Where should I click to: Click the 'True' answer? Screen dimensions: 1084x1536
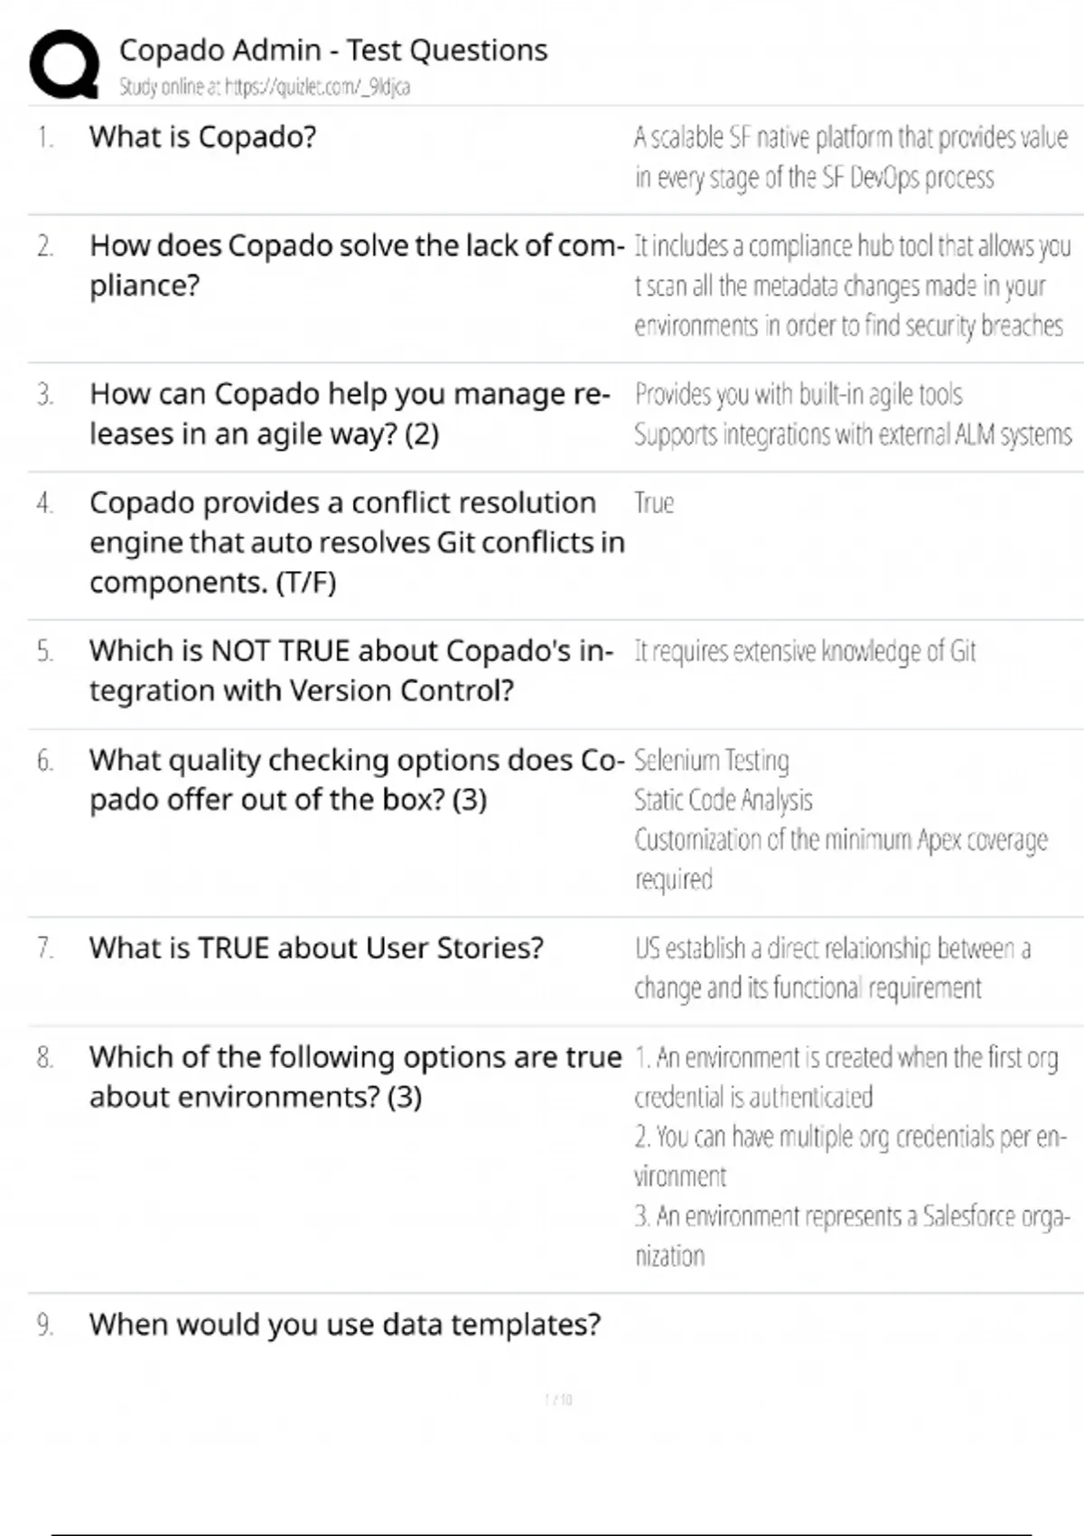(654, 503)
